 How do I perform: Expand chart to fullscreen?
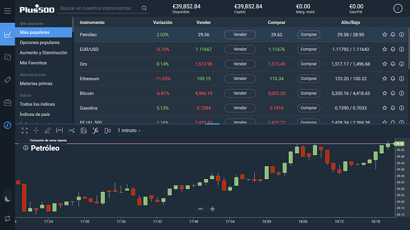pos(25,131)
